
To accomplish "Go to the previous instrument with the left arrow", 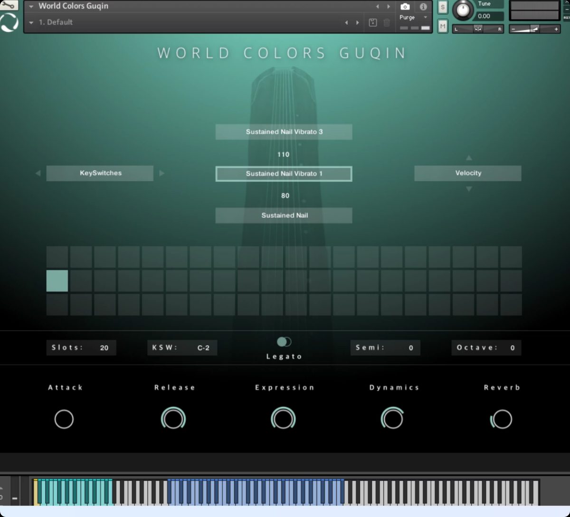I will (x=378, y=7).
